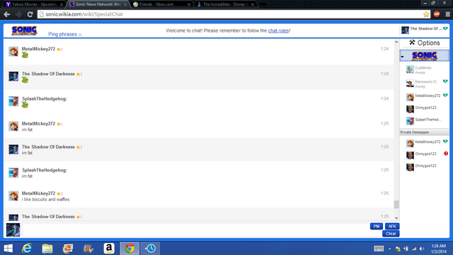Screen dimensions: 453x255
Task: Switch to the Sonic News Network tab
Action: [98, 4]
